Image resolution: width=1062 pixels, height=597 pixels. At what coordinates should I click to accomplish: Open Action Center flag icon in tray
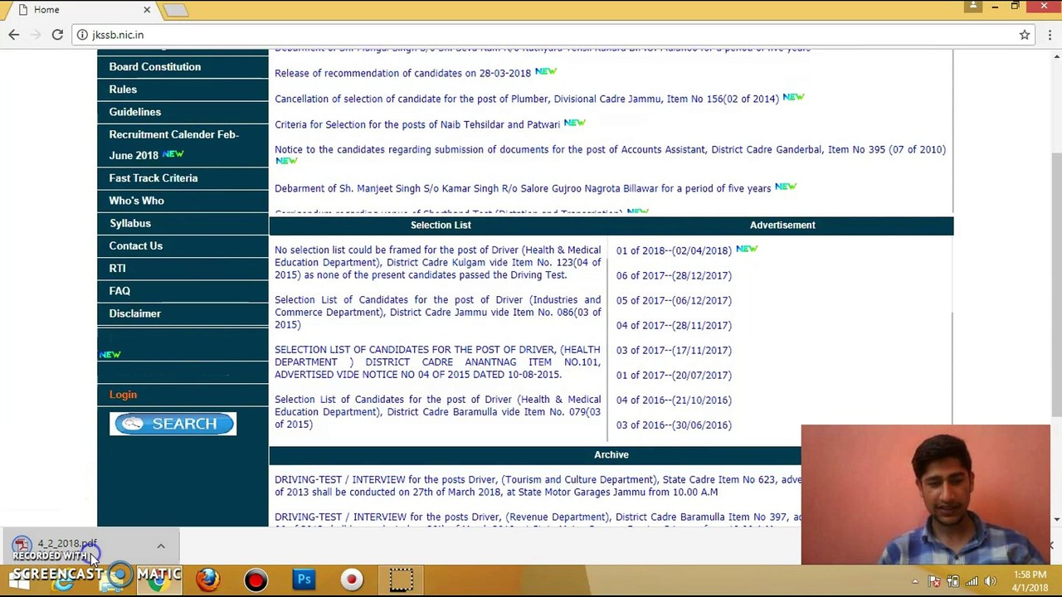tap(934, 581)
